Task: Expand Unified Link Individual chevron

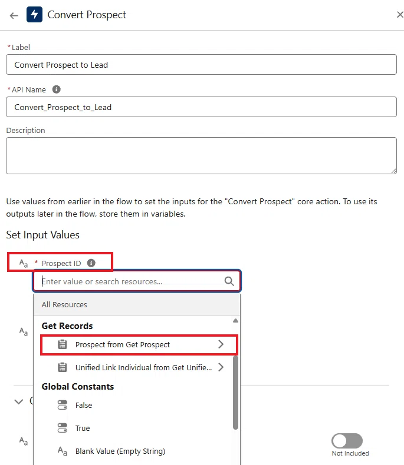Action: tap(221, 367)
